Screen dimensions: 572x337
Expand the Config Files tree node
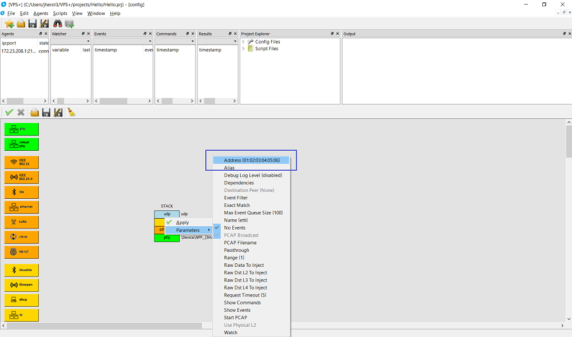click(x=243, y=42)
